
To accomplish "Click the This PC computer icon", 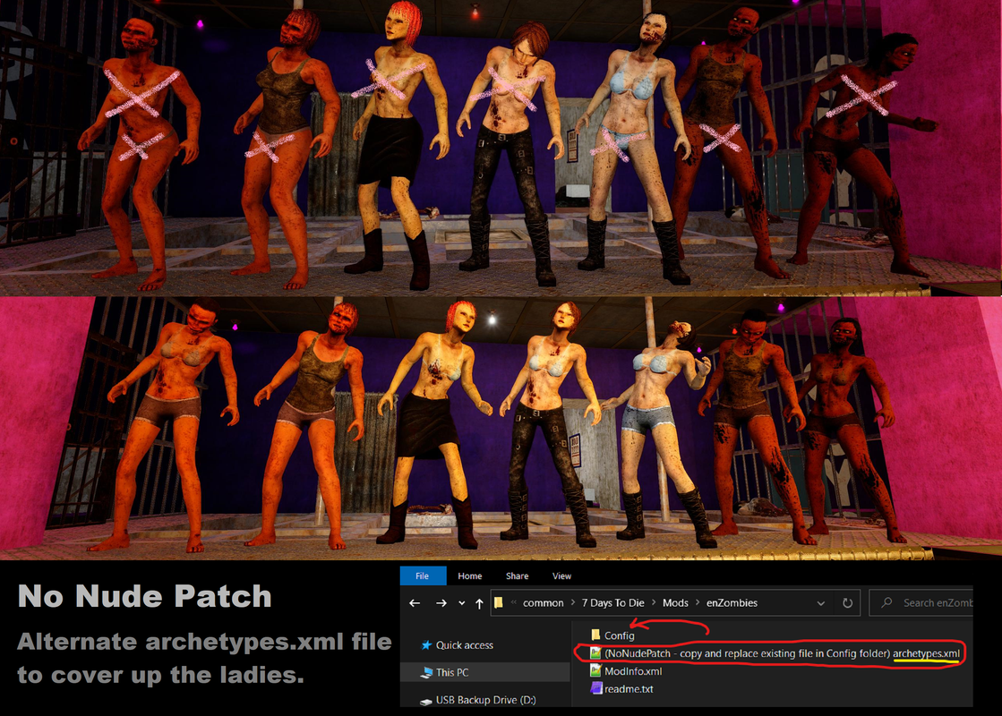I will pyautogui.click(x=426, y=672).
